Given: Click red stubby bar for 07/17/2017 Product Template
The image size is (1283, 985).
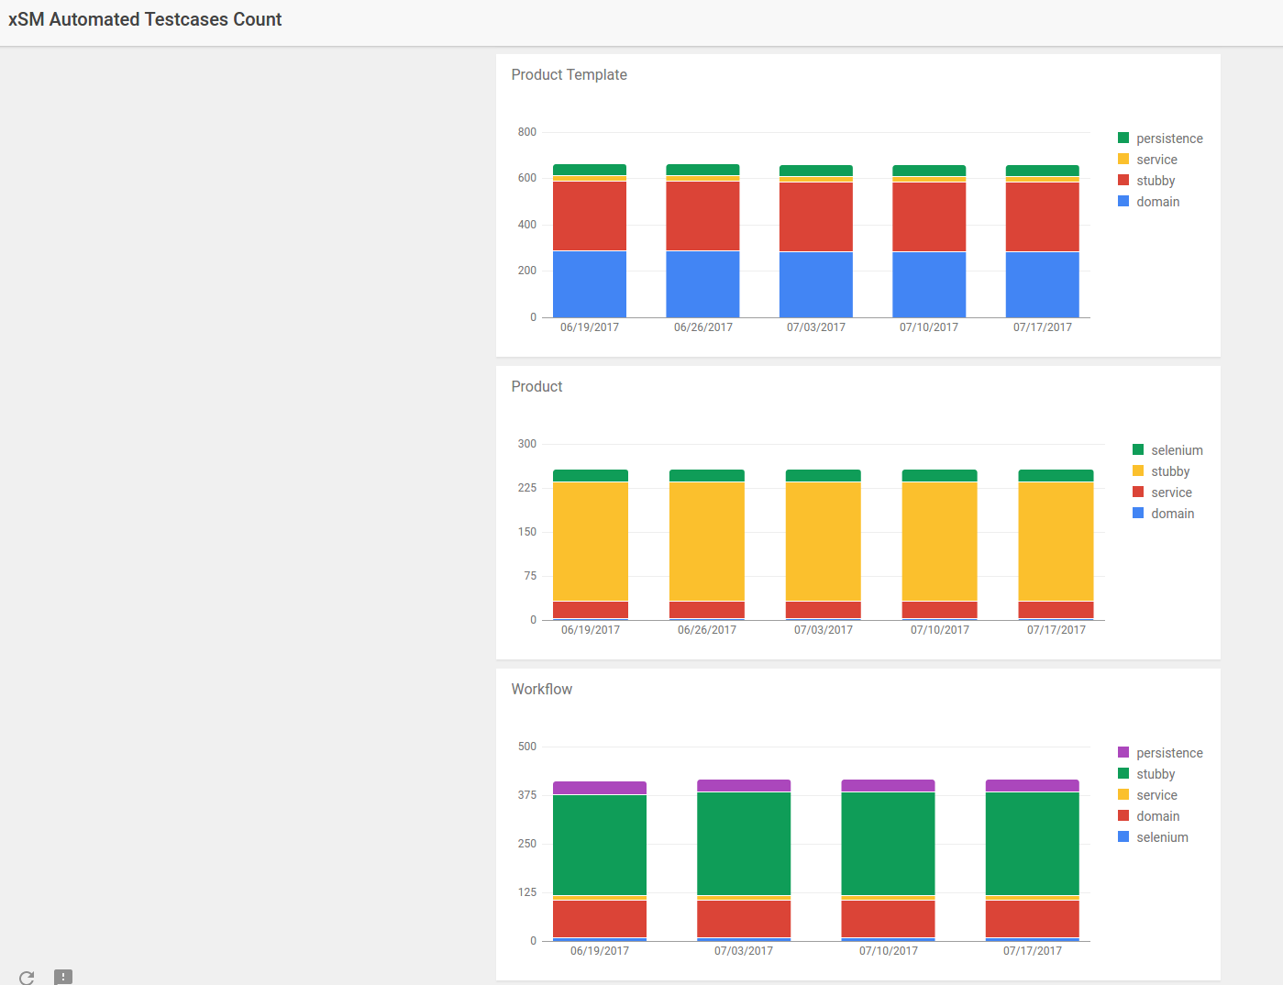Looking at the screenshot, I should (1042, 216).
